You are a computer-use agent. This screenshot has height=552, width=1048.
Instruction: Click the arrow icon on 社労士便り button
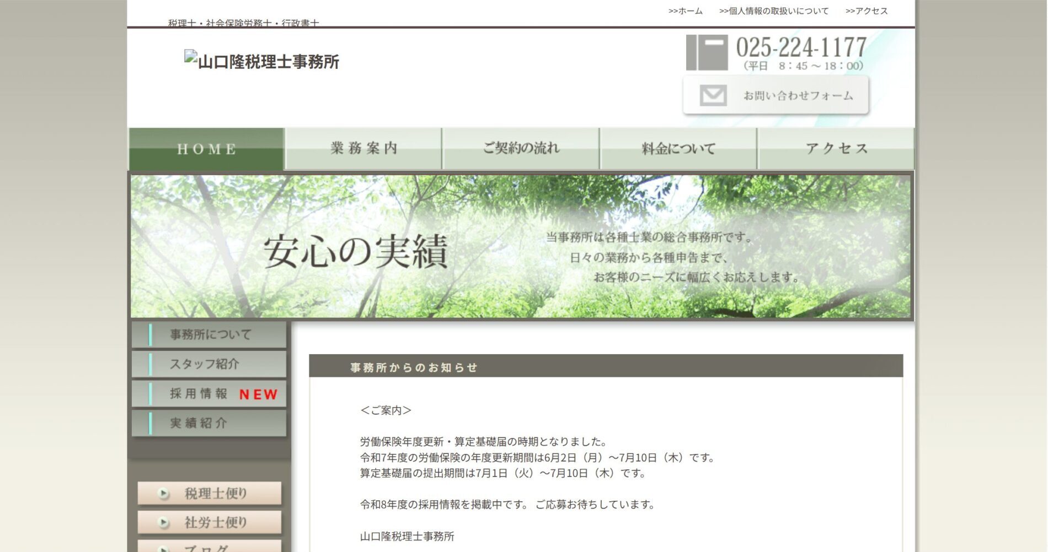[163, 522]
